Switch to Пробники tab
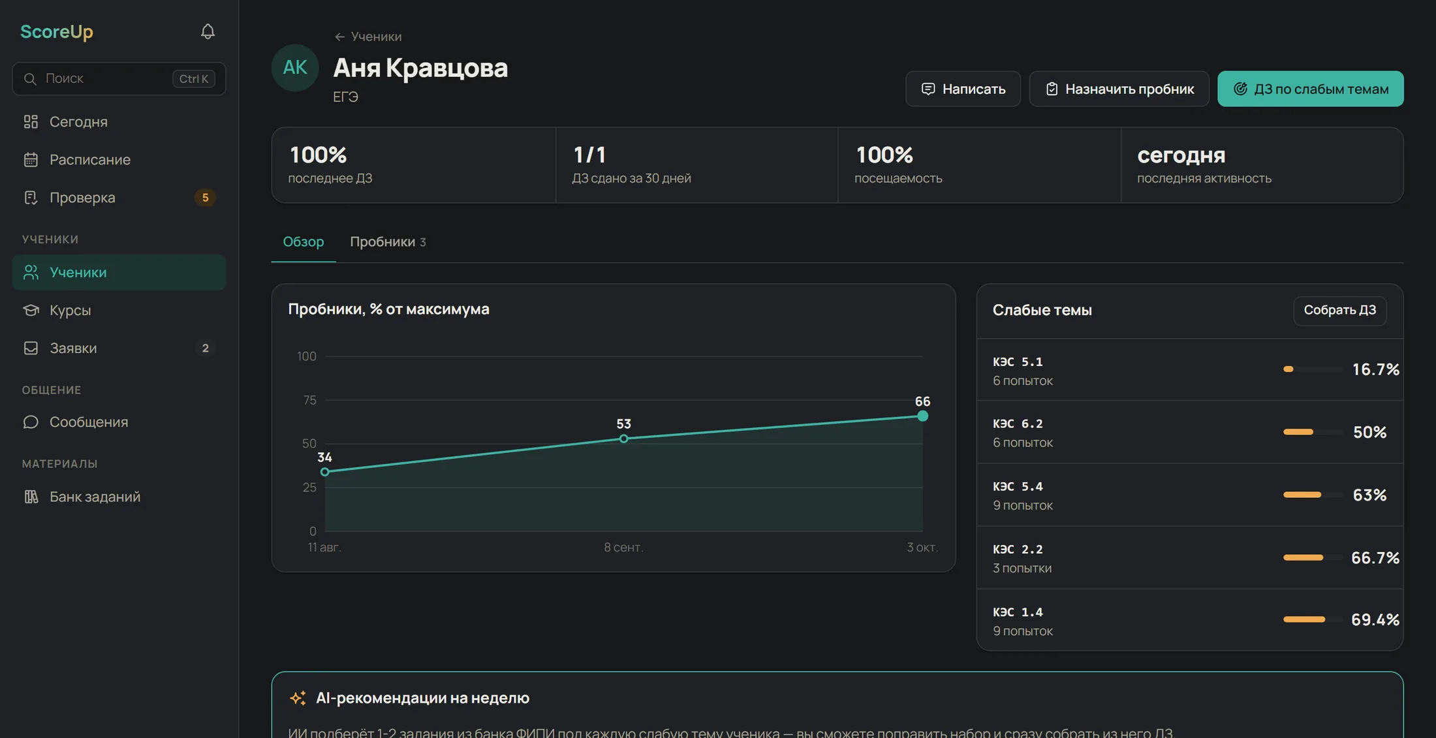Image resolution: width=1436 pixels, height=738 pixels. coord(388,242)
